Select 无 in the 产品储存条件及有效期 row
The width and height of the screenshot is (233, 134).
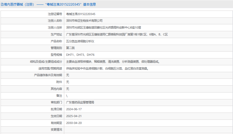[68, 75]
